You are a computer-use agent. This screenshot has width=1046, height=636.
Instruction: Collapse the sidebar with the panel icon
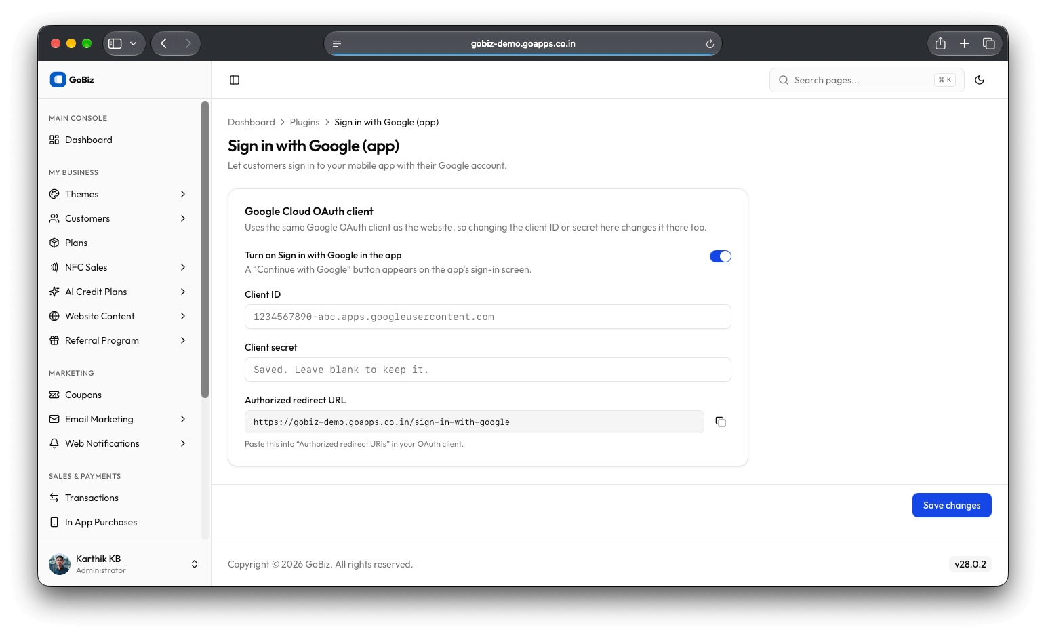[x=235, y=80]
